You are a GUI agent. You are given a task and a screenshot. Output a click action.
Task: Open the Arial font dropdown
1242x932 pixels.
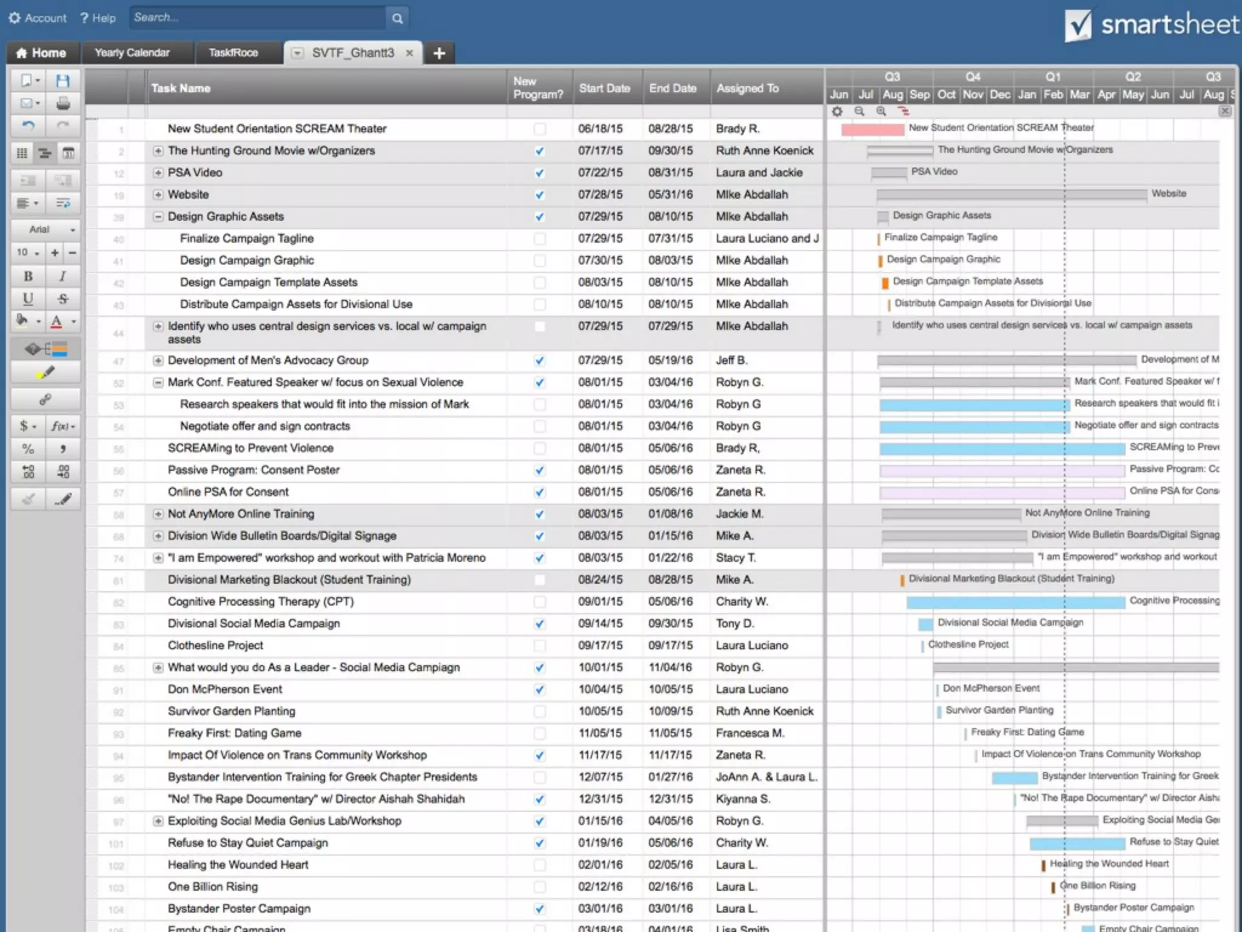click(x=45, y=229)
